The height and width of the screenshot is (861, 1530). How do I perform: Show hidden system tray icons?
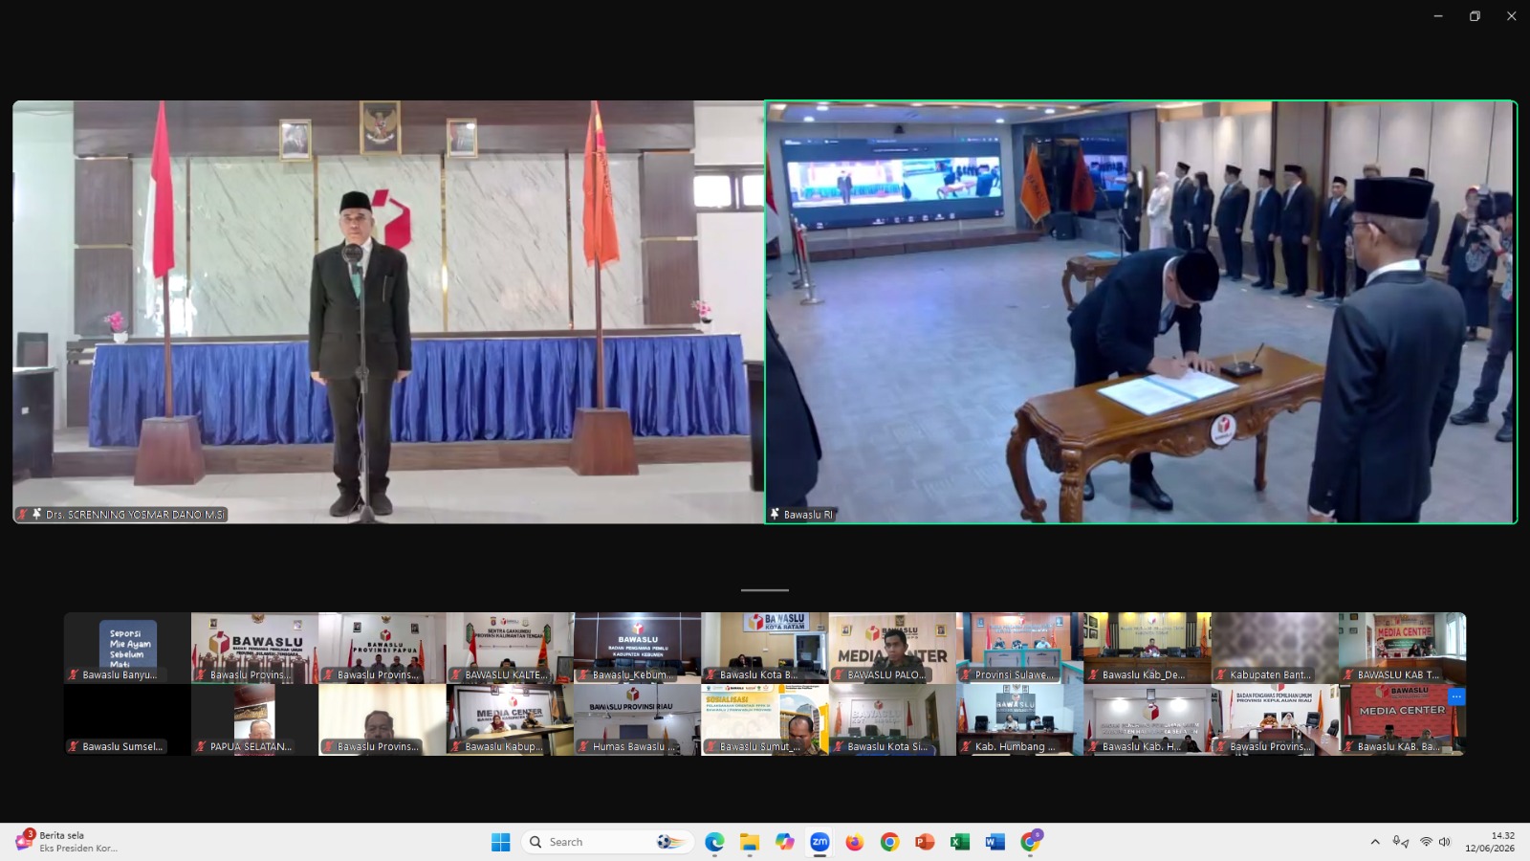click(1375, 842)
